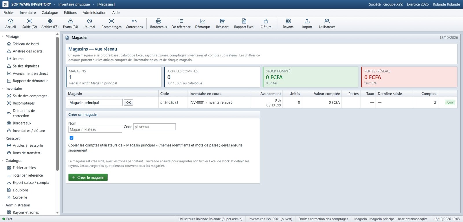The width and height of the screenshot is (463, 222).
Task: Click the Actif status badge
Action: [450, 103]
